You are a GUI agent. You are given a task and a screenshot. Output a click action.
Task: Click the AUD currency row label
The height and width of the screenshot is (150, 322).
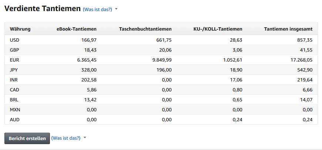pyautogui.click(x=15, y=119)
